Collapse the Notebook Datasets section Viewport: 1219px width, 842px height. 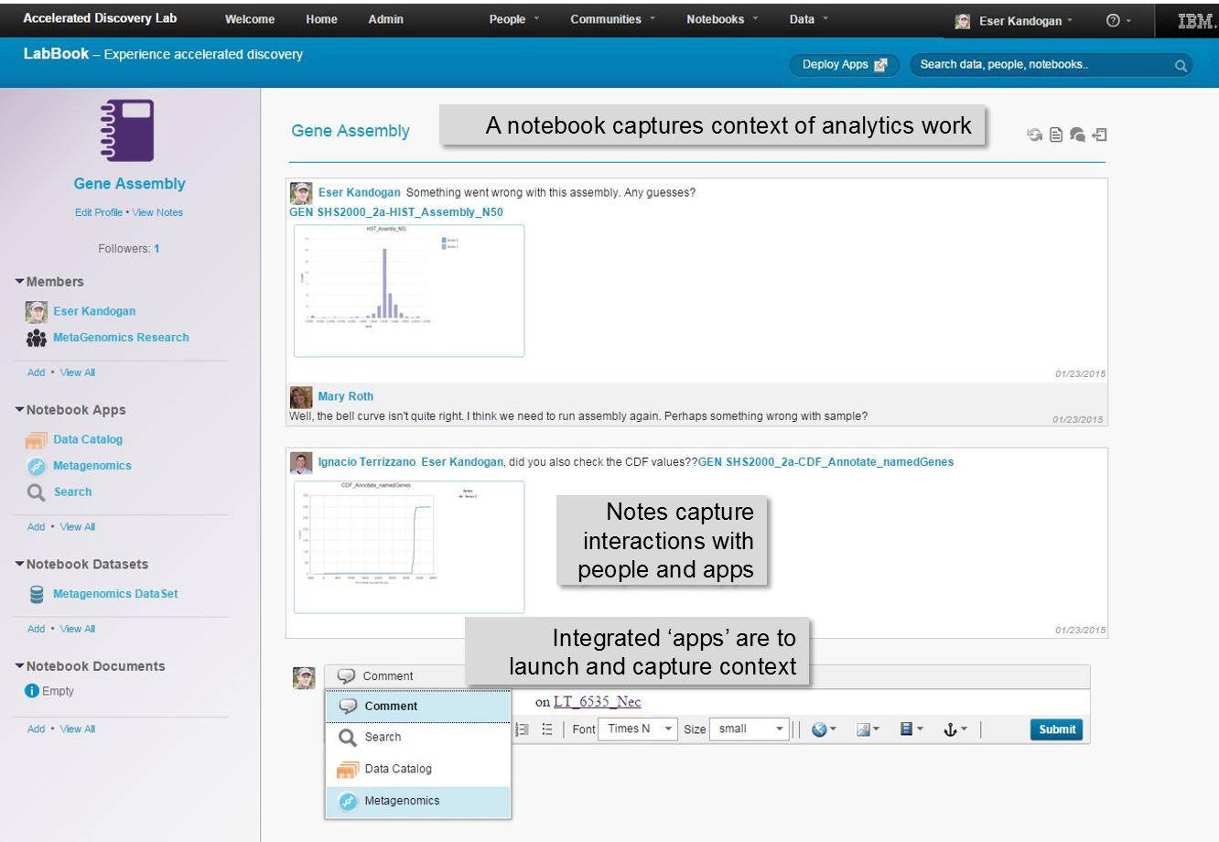(20, 564)
